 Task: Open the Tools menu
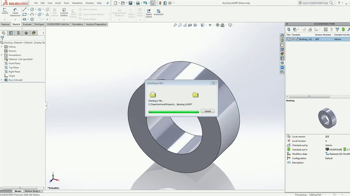[66, 3]
